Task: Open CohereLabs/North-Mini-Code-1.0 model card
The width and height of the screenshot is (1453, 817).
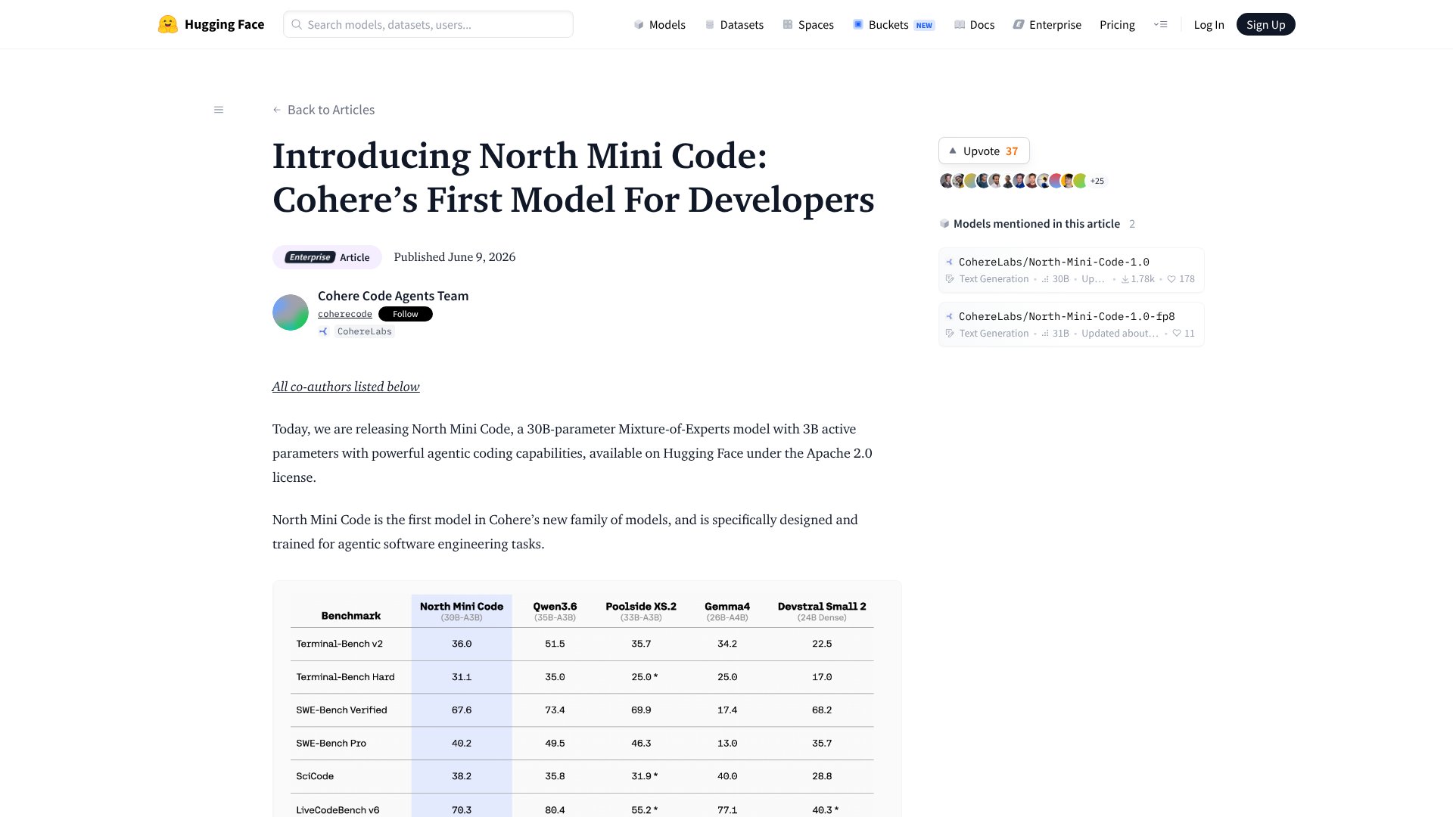Action: tap(1071, 270)
